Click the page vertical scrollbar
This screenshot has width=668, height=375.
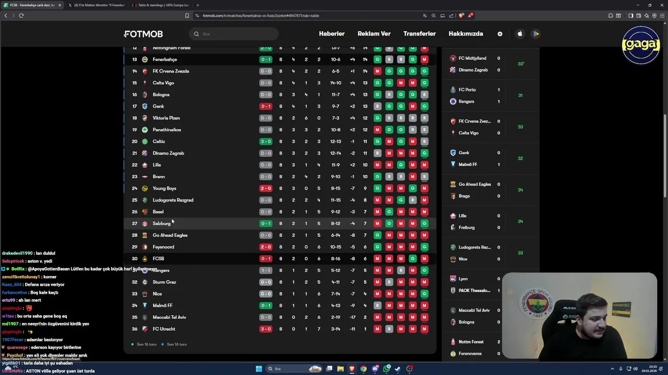click(x=665, y=156)
